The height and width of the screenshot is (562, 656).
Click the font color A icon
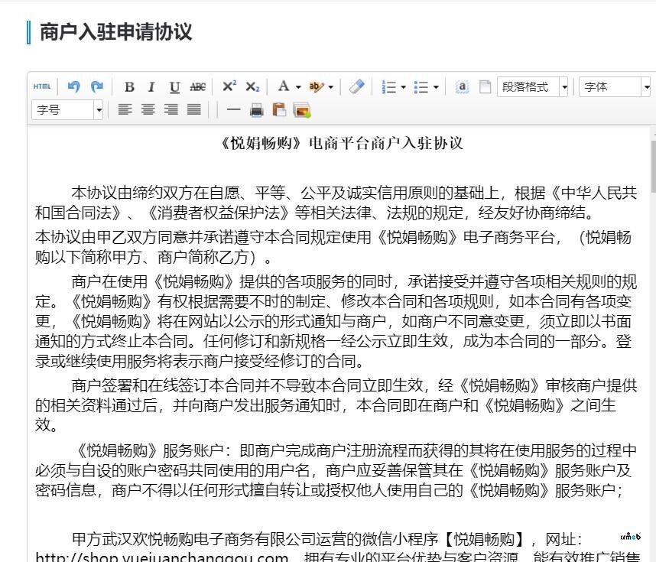point(284,86)
